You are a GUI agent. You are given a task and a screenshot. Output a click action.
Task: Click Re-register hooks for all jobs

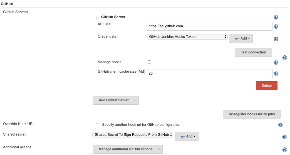click(252, 114)
